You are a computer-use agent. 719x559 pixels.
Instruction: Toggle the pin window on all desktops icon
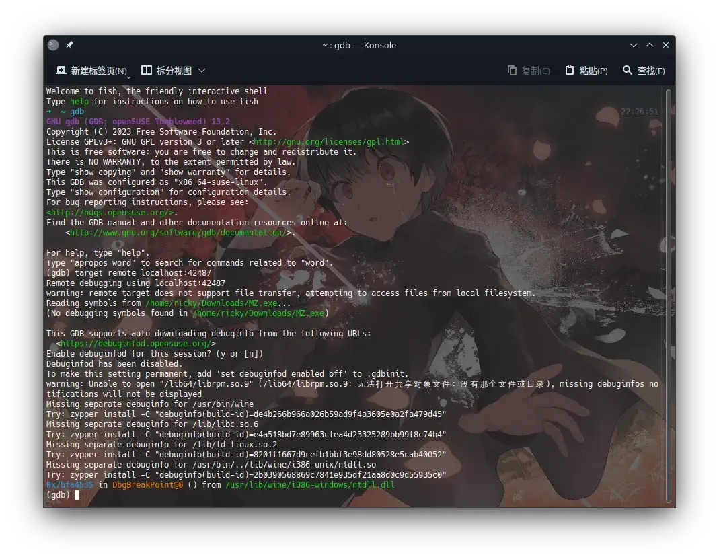tap(69, 45)
